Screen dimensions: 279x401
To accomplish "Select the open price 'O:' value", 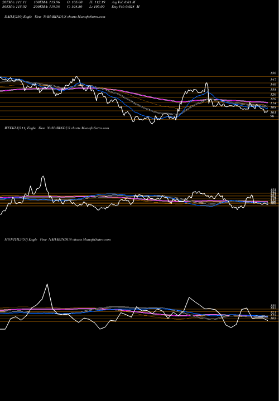I will (75, 2).
